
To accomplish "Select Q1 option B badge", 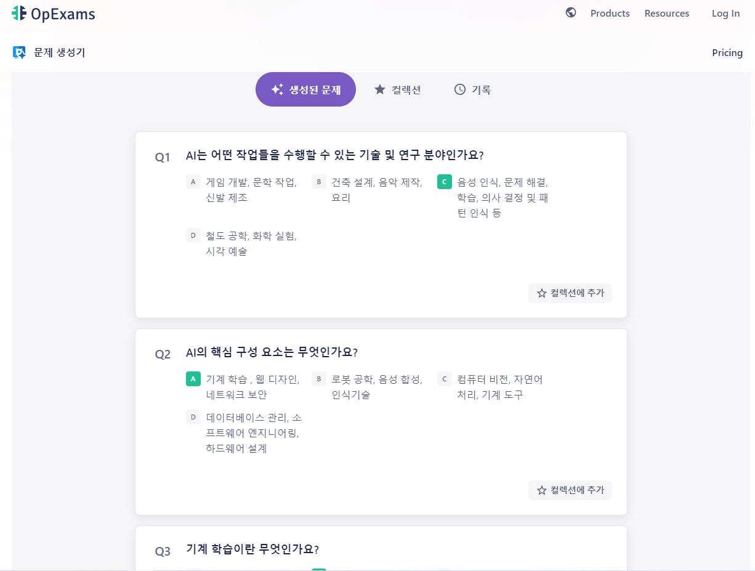I will pos(318,182).
